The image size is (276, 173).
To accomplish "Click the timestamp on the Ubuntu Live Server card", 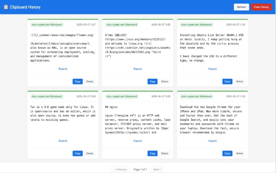I will (x=236, y=25).
